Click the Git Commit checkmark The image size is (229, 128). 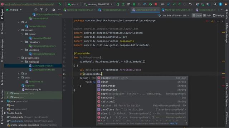[174, 4]
